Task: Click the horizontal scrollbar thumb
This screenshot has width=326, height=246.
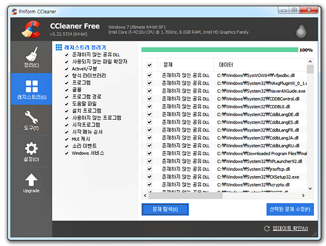Action: [x=185, y=196]
